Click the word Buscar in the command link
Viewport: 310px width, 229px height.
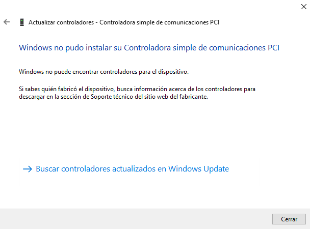pos(47,169)
